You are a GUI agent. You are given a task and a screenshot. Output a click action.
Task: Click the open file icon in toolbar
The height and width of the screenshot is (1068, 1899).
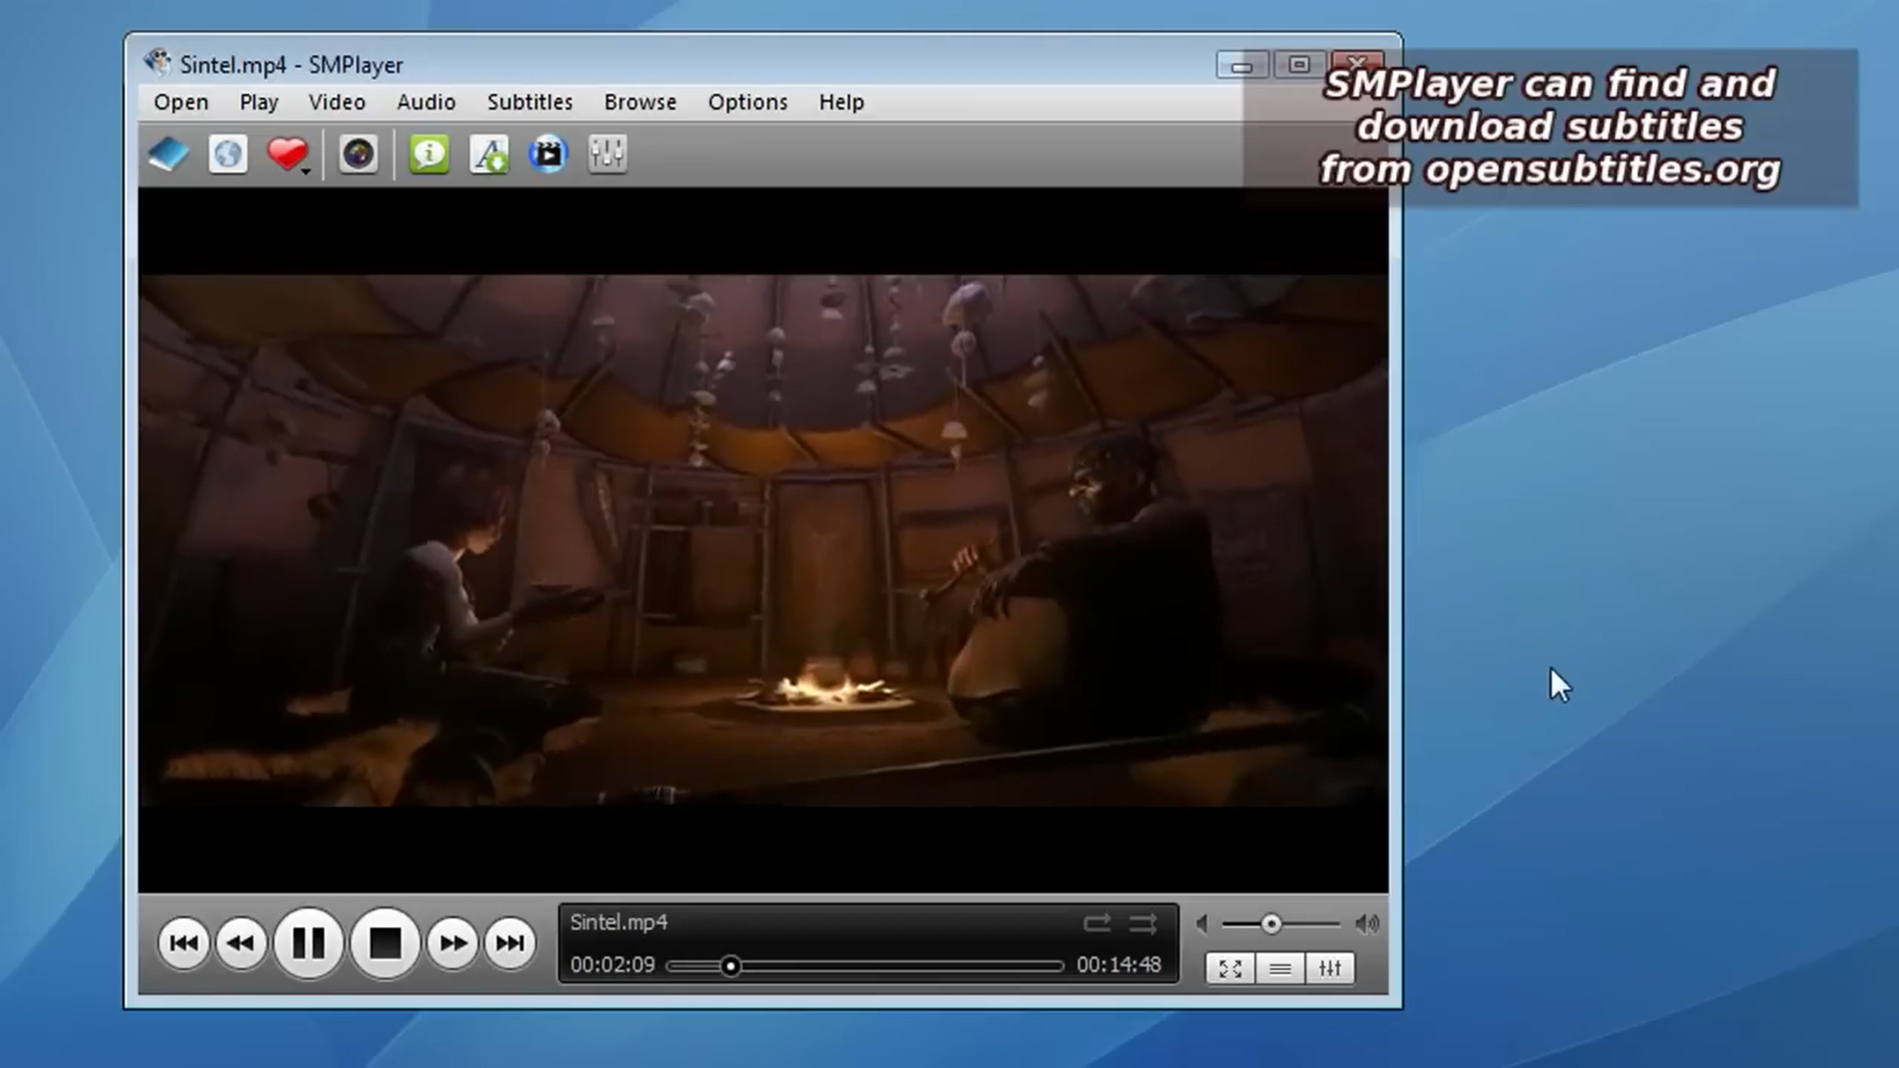(x=169, y=155)
